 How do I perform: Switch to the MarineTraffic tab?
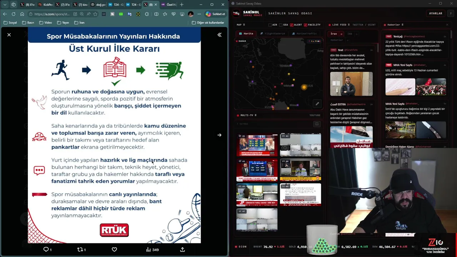click(304, 34)
